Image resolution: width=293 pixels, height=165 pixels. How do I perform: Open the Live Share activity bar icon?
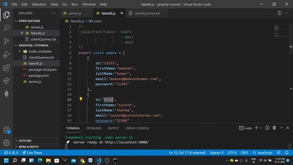pyautogui.click(x=6, y=81)
